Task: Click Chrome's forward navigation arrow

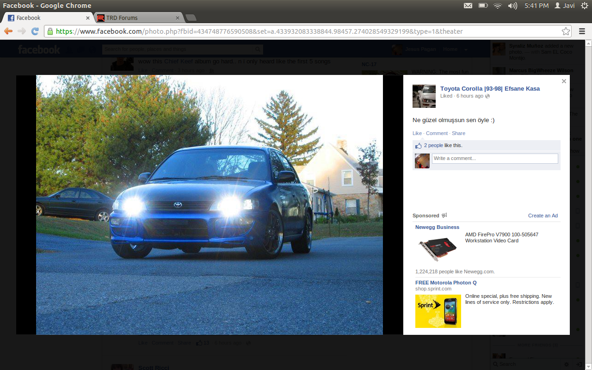Action: click(x=22, y=31)
